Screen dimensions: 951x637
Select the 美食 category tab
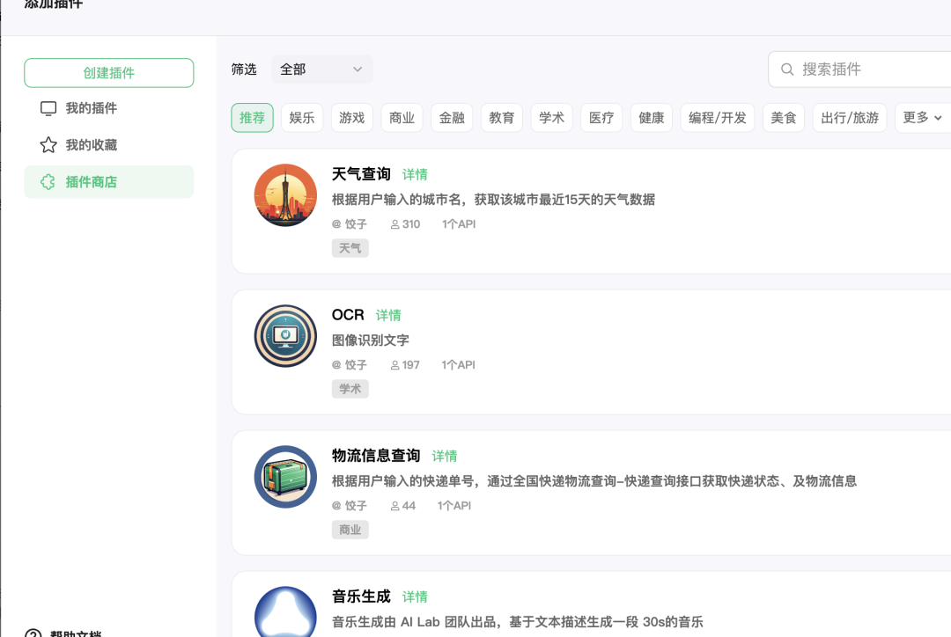click(x=784, y=118)
